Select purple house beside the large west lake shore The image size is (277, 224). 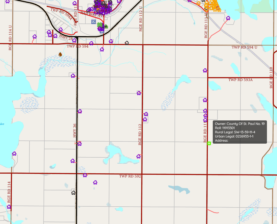tap(14, 153)
